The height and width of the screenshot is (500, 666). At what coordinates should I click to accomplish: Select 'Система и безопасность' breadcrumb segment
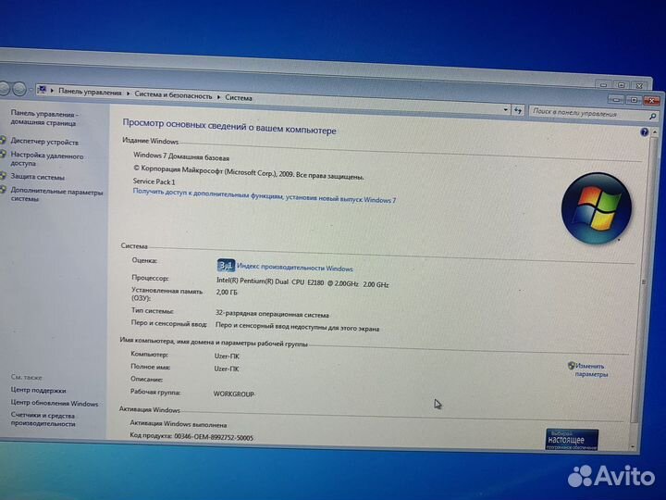pyautogui.click(x=173, y=95)
